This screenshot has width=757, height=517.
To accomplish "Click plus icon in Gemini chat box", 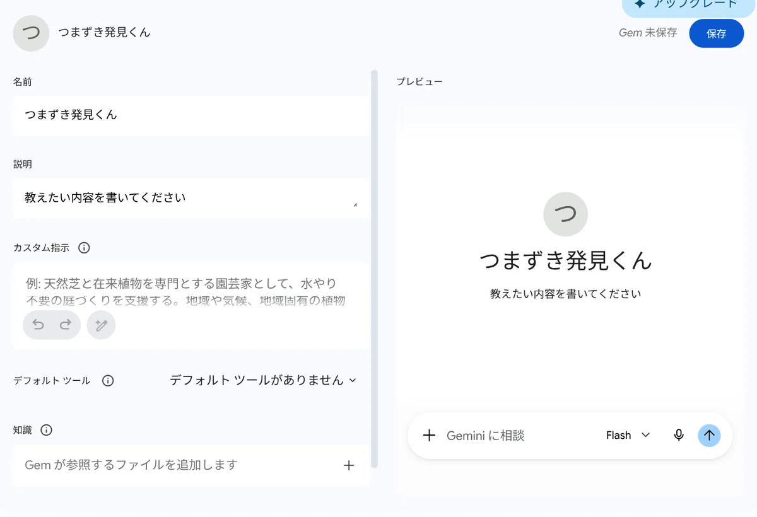I will click(429, 435).
